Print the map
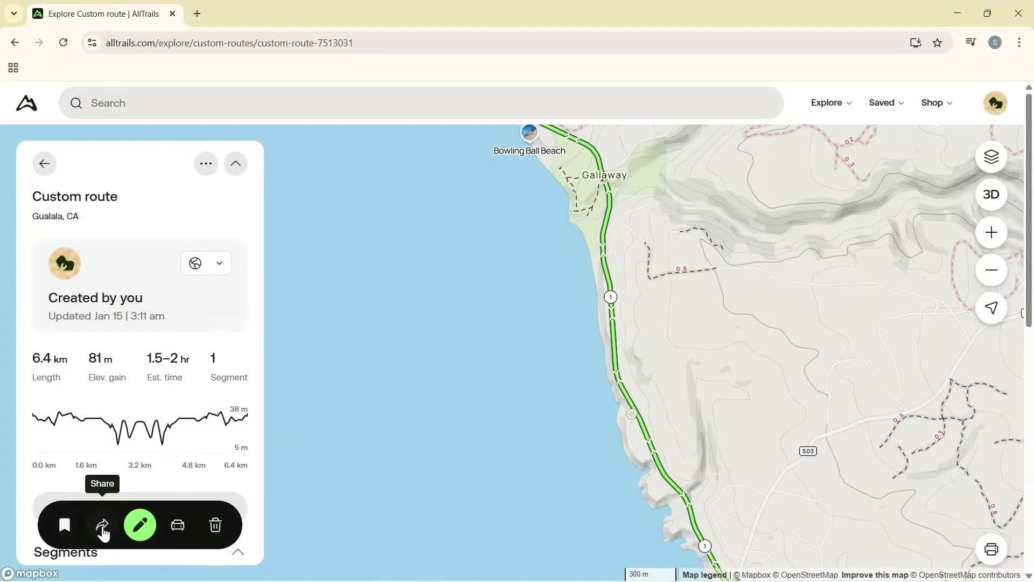The image size is (1034, 582). pos(991,549)
